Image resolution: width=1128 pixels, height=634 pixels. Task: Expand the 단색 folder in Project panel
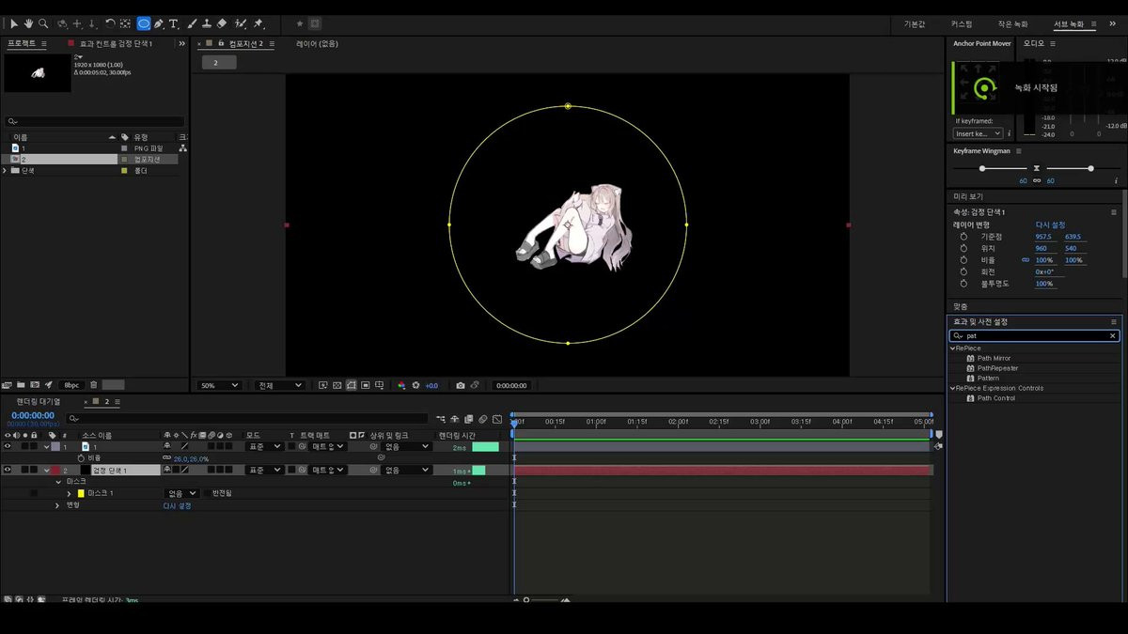[6, 171]
